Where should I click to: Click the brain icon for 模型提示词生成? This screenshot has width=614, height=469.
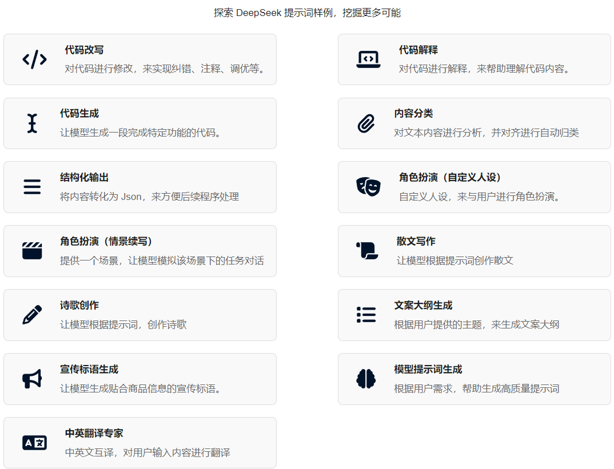click(x=366, y=379)
